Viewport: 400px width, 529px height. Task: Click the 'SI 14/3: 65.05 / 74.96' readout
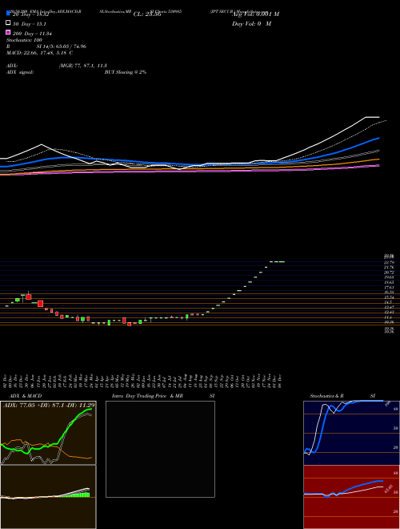click(x=62, y=46)
